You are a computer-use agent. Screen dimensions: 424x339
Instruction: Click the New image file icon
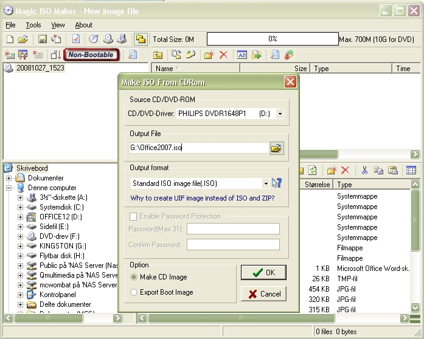click(9, 39)
